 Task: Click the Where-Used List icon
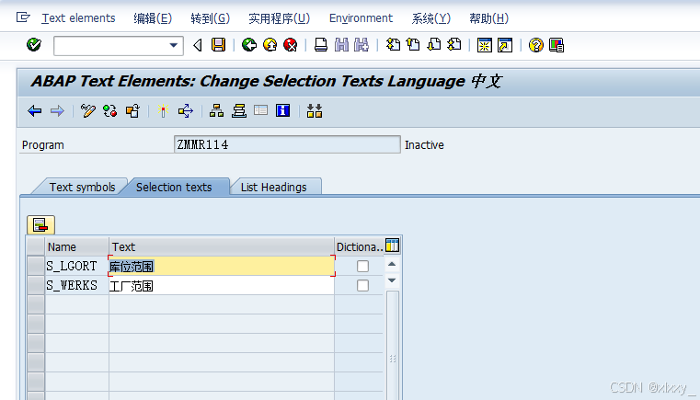[x=186, y=110]
